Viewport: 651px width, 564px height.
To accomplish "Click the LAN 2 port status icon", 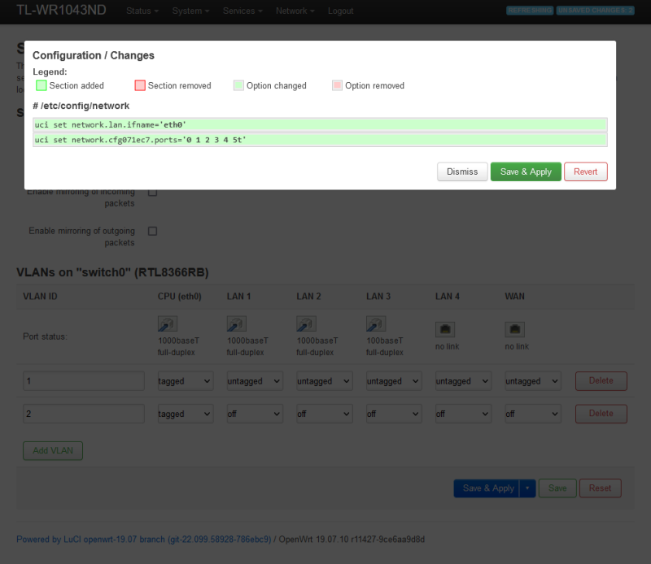I will tap(307, 324).
